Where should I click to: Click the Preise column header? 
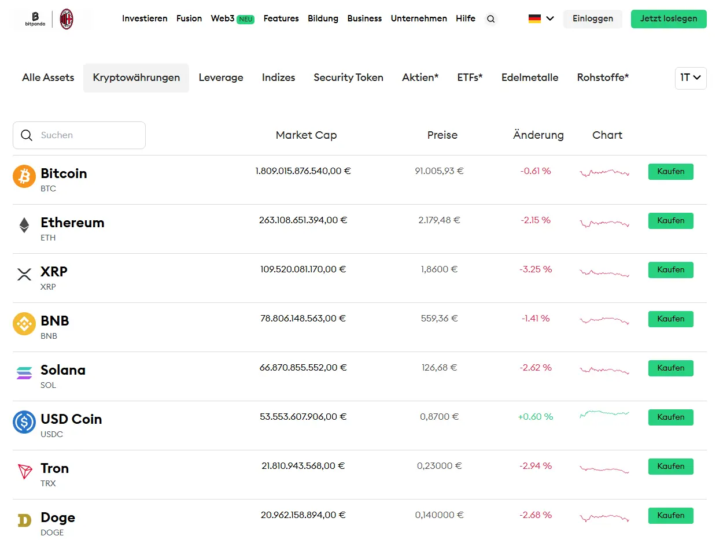tap(442, 135)
